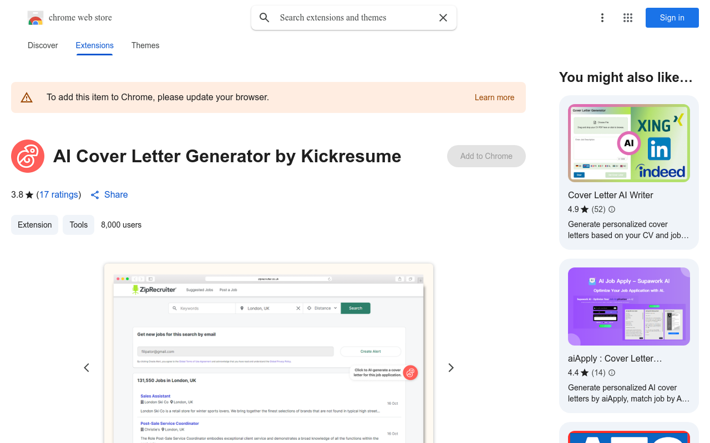710x443 pixels.
Task: Click the Kickresume extension logo icon
Action: click(x=28, y=156)
